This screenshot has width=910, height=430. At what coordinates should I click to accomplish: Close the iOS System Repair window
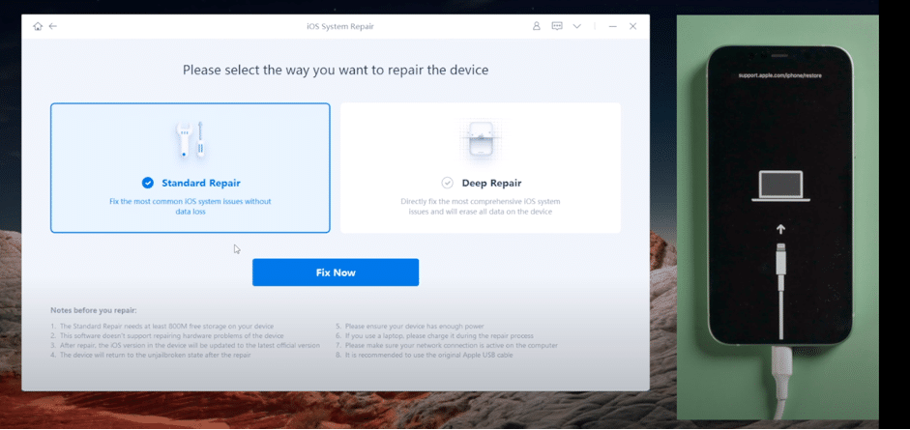coord(633,26)
